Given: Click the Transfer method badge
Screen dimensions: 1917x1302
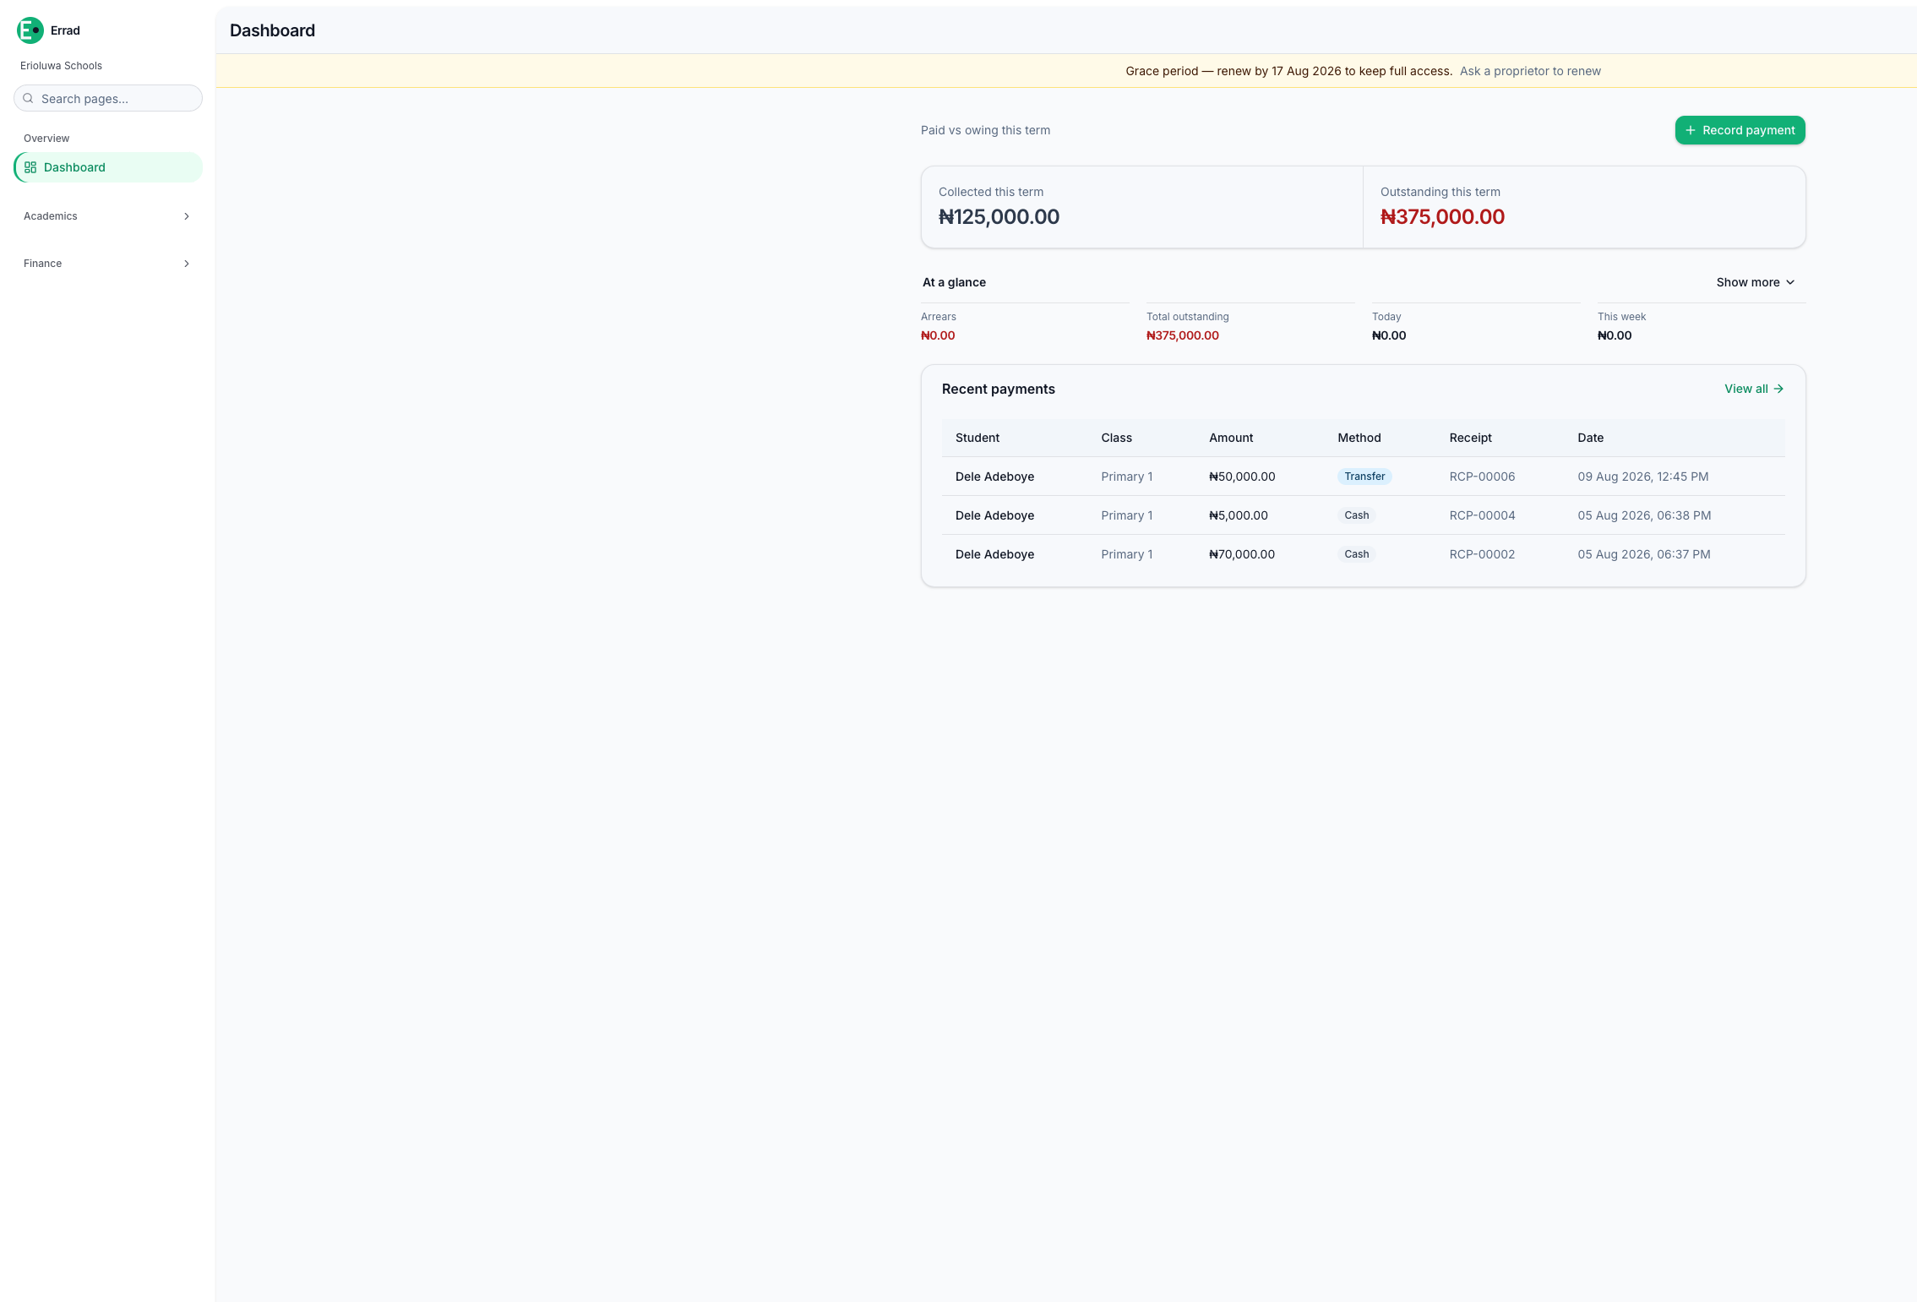Looking at the screenshot, I should [x=1364, y=477].
